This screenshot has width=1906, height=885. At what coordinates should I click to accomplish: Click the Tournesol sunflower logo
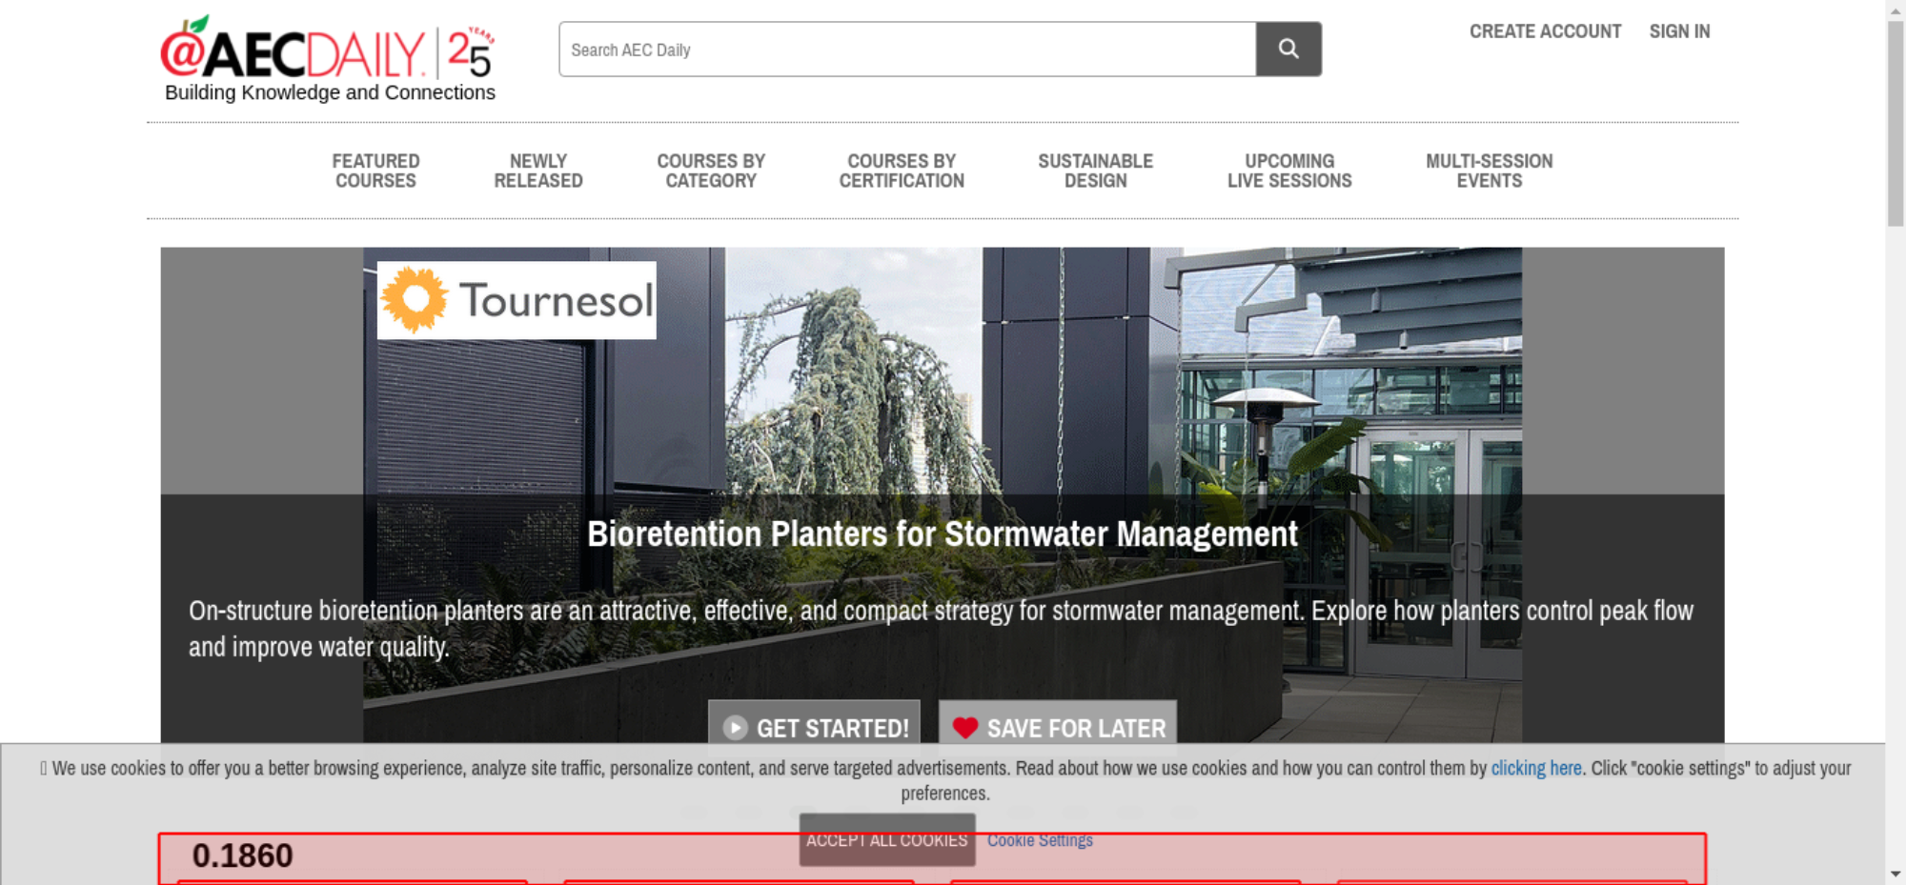point(415,300)
